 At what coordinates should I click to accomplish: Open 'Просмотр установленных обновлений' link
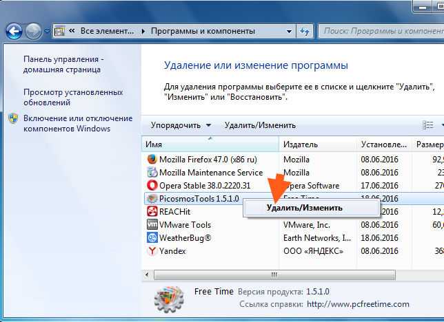(x=73, y=97)
